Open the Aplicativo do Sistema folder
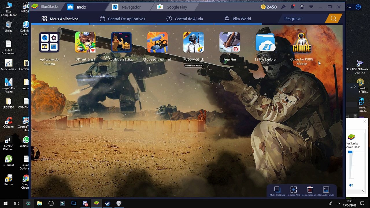Viewport: 370px width, 208px height. 49,42
